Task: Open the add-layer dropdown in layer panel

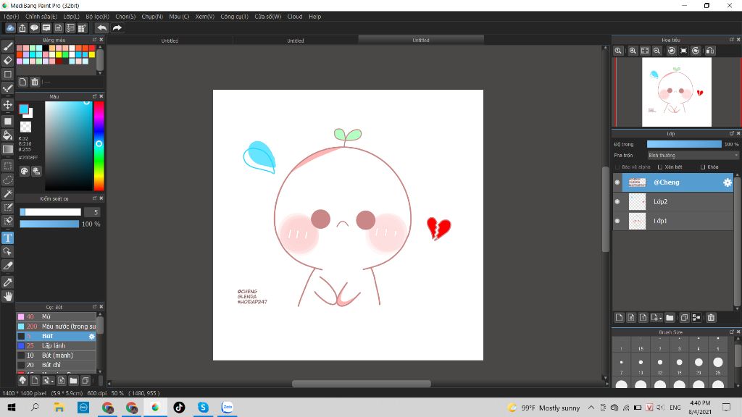Action: coord(656,318)
